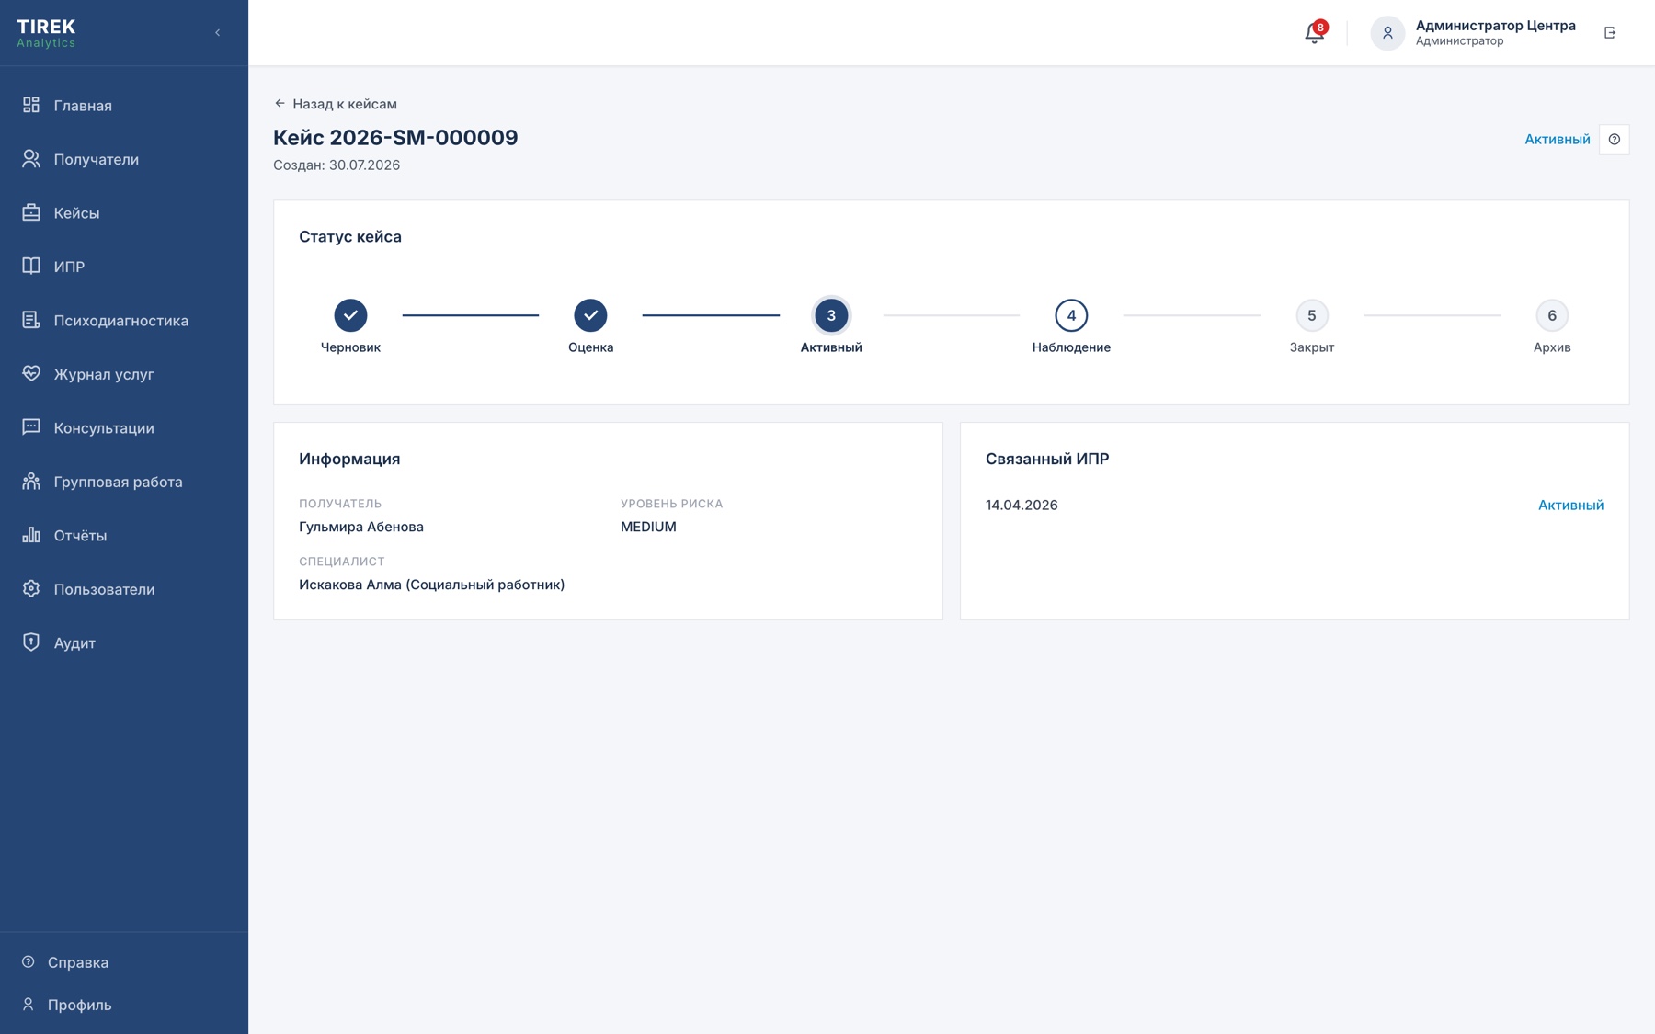Collapse the sidebar with chevron arrow
The height and width of the screenshot is (1034, 1655).
click(x=218, y=33)
